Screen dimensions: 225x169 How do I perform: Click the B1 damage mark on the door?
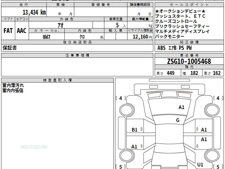click(x=135, y=130)
